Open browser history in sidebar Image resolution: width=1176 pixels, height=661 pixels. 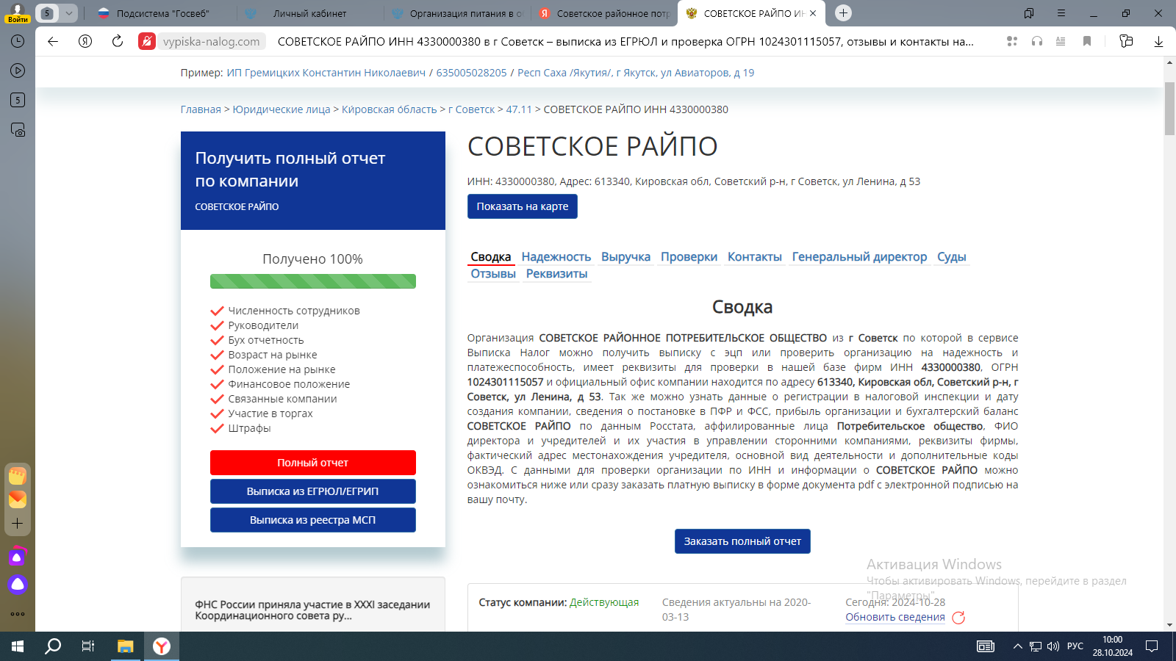[x=18, y=41]
